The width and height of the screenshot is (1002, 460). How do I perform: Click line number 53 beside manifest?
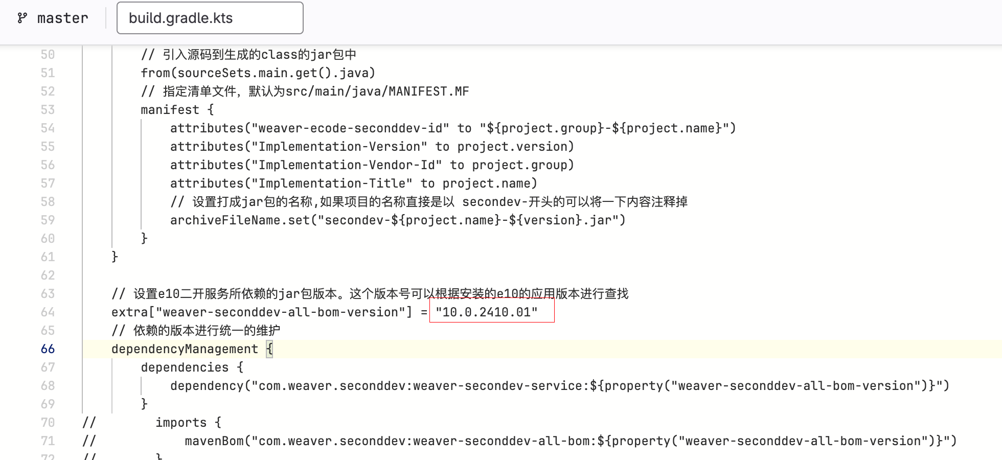coord(48,110)
